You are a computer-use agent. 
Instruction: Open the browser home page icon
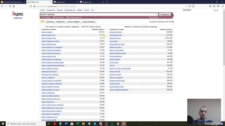click(14, 6)
